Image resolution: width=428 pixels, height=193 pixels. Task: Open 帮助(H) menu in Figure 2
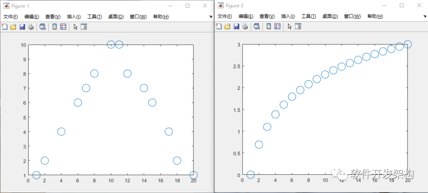375,16
